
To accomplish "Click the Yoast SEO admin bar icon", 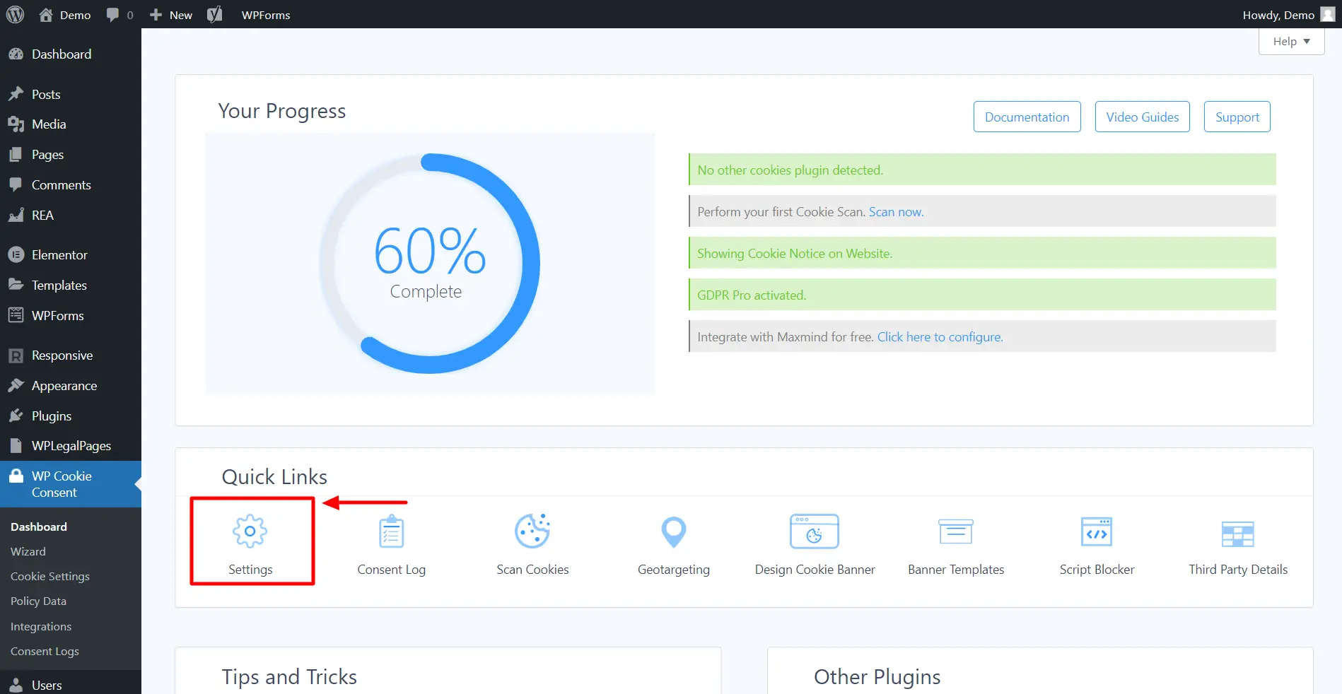I will point(215,14).
